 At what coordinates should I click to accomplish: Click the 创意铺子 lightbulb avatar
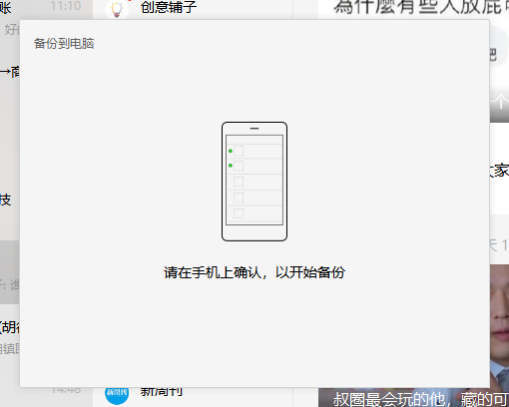point(117,9)
